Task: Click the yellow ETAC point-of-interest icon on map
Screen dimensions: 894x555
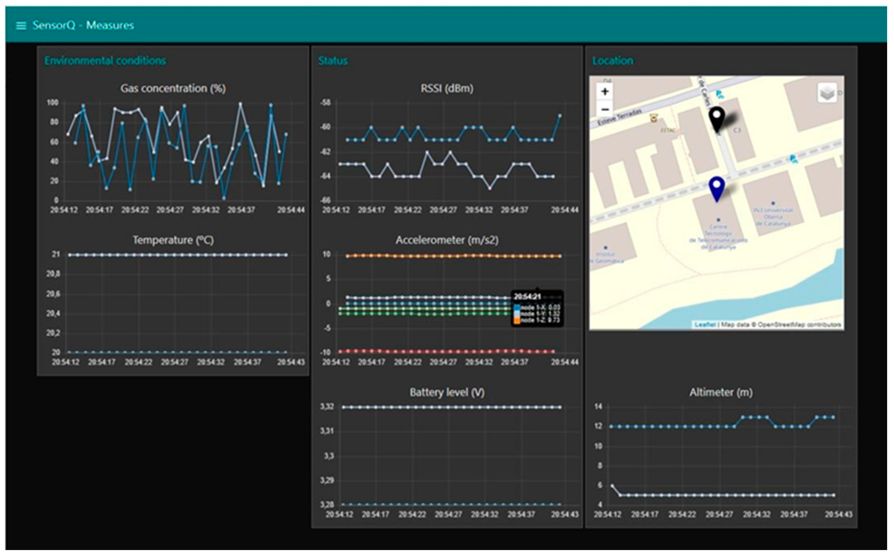Action: [654, 118]
